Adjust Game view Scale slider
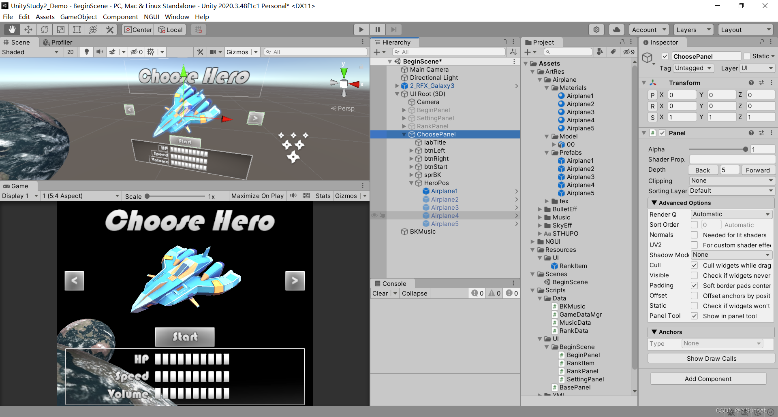 tap(175, 196)
